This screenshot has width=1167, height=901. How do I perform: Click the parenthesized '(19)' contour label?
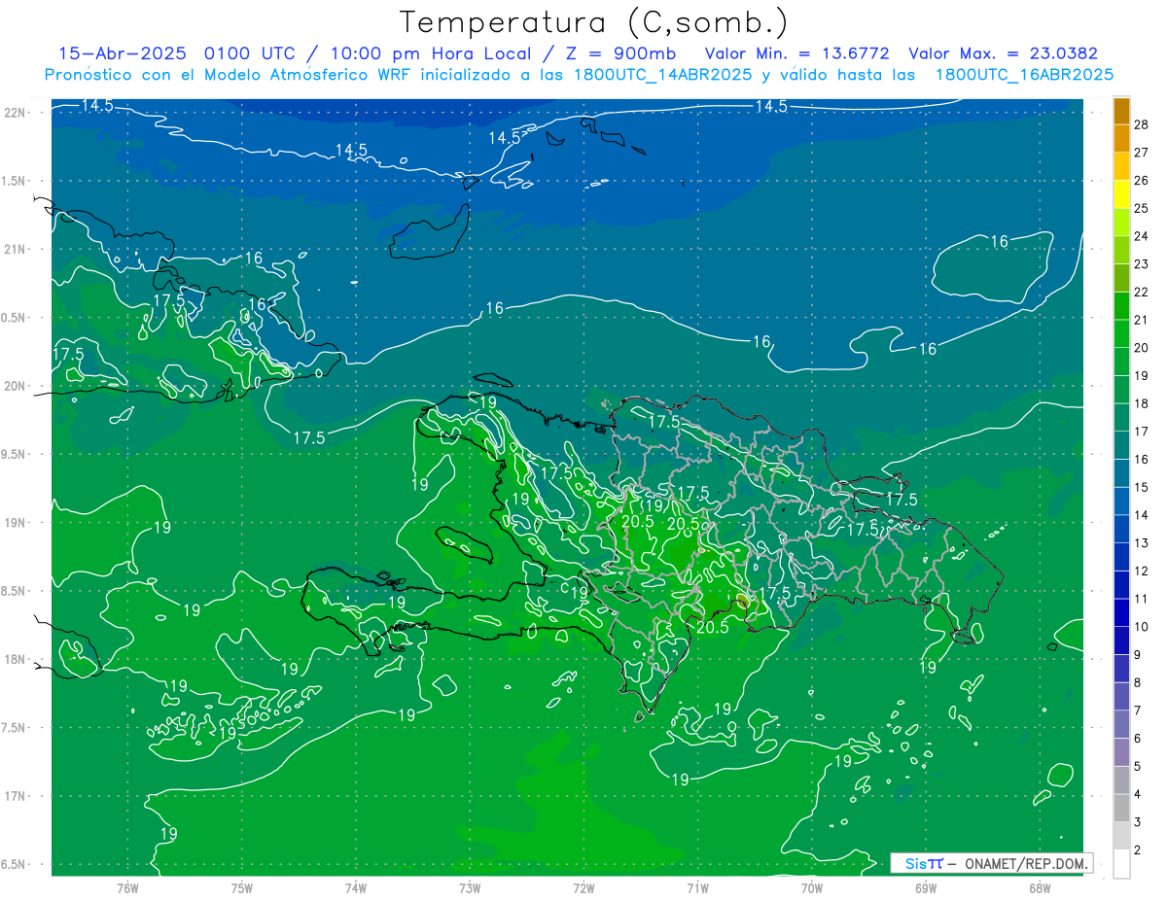pyautogui.click(x=654, y=505)
